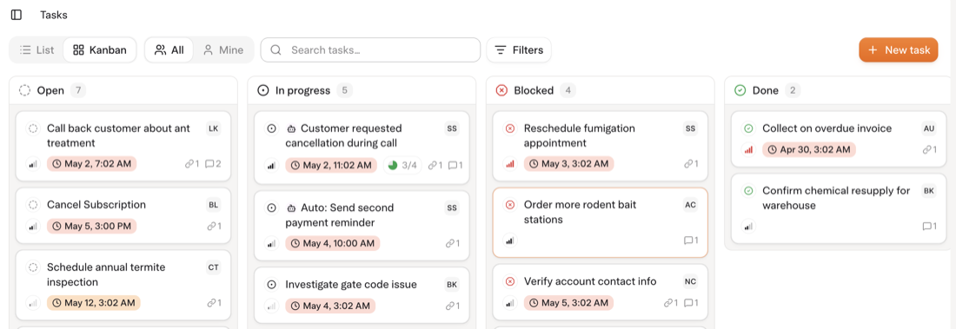Open comment icon on chemical resupply card

click(929, 226)
